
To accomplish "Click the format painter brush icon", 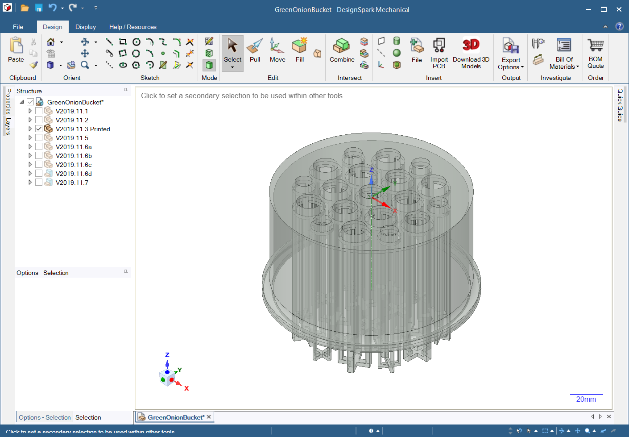I will pyautogui.click(x=33, y=65).
